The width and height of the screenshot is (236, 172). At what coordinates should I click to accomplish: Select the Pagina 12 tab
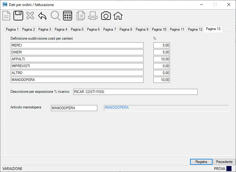pos(195,29)
